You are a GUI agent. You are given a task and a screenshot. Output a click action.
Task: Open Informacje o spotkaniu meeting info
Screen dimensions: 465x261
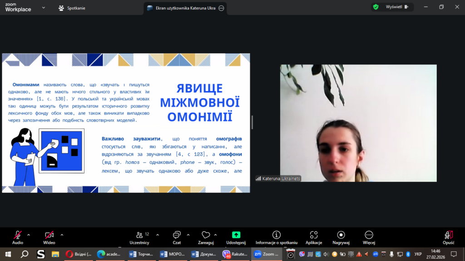[x=276, y=235]
